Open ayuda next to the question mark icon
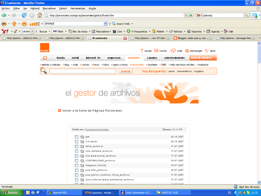This screenshot has height=196, width=261. [148, 51]
